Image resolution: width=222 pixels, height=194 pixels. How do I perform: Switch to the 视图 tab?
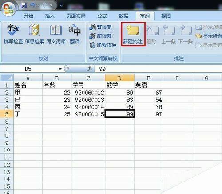tap(166, 16)
